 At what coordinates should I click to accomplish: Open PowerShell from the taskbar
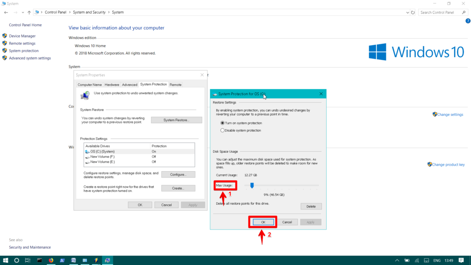pos(62,260)
